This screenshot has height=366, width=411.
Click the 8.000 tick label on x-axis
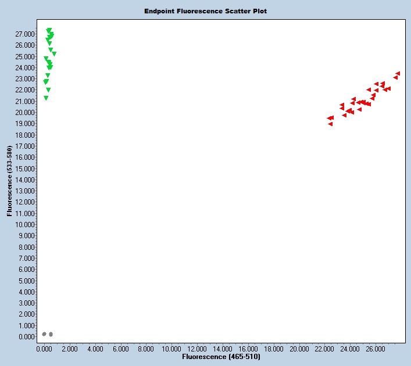[146, 349]
